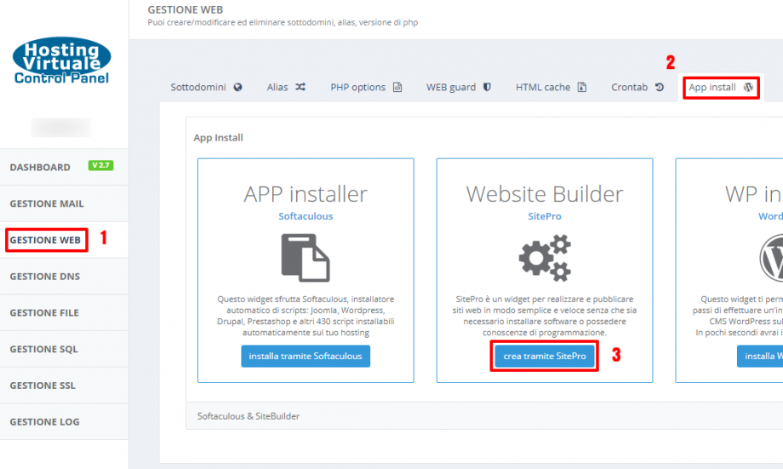The width and height of the screenshot is (783, 469).
Task: Click the App Install panel title
Action: [x=218, y=138]
